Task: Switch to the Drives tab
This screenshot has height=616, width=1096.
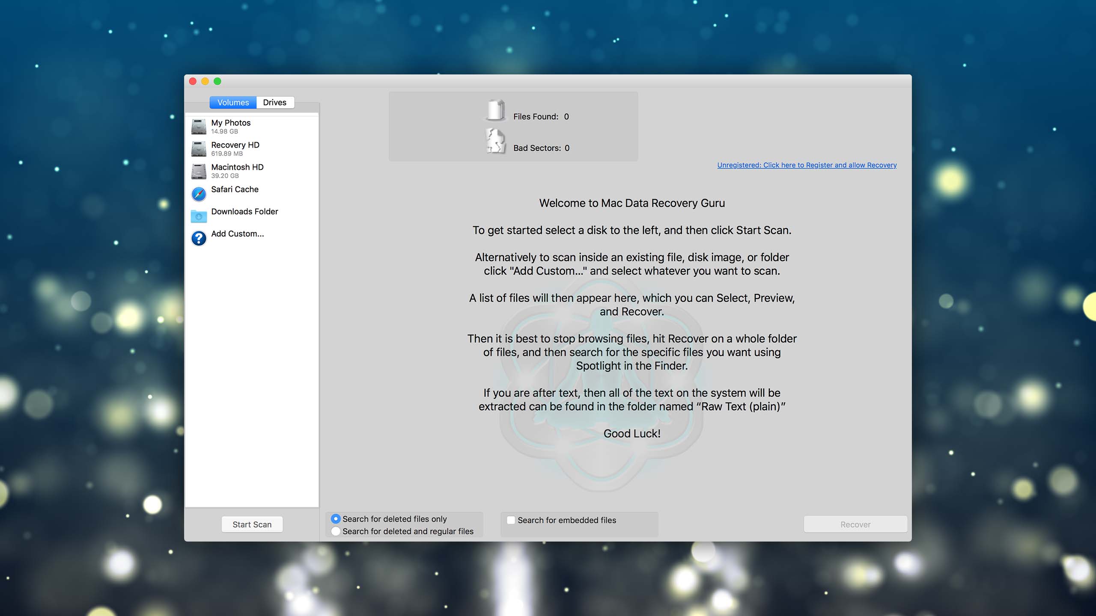Action: click(275, 103)
